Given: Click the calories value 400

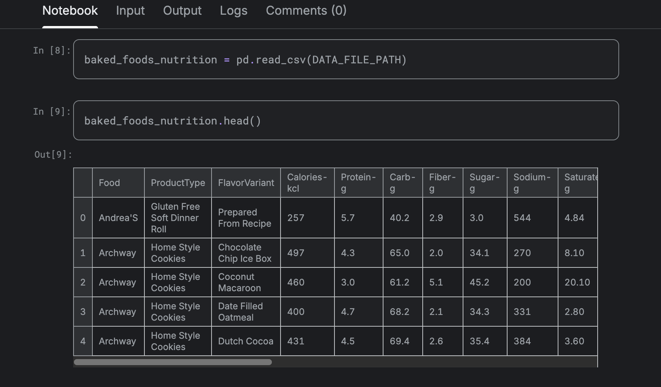Looking at the screenshot, I should [307, 312].
